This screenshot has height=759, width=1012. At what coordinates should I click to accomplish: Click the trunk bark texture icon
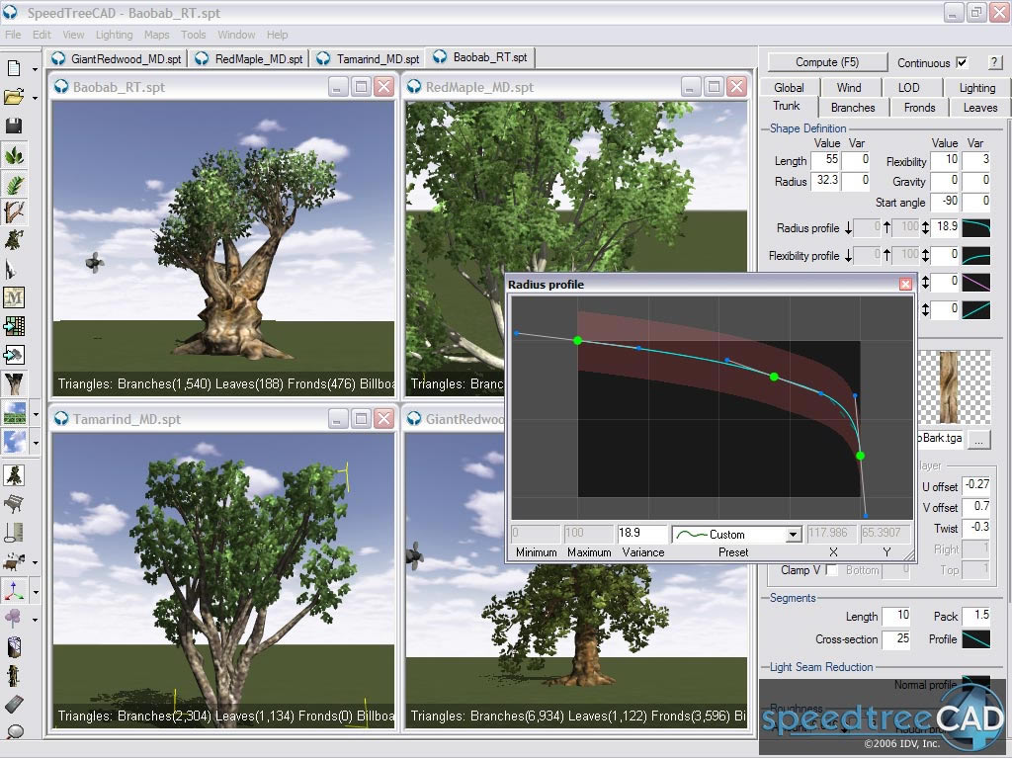click(14, 383)
